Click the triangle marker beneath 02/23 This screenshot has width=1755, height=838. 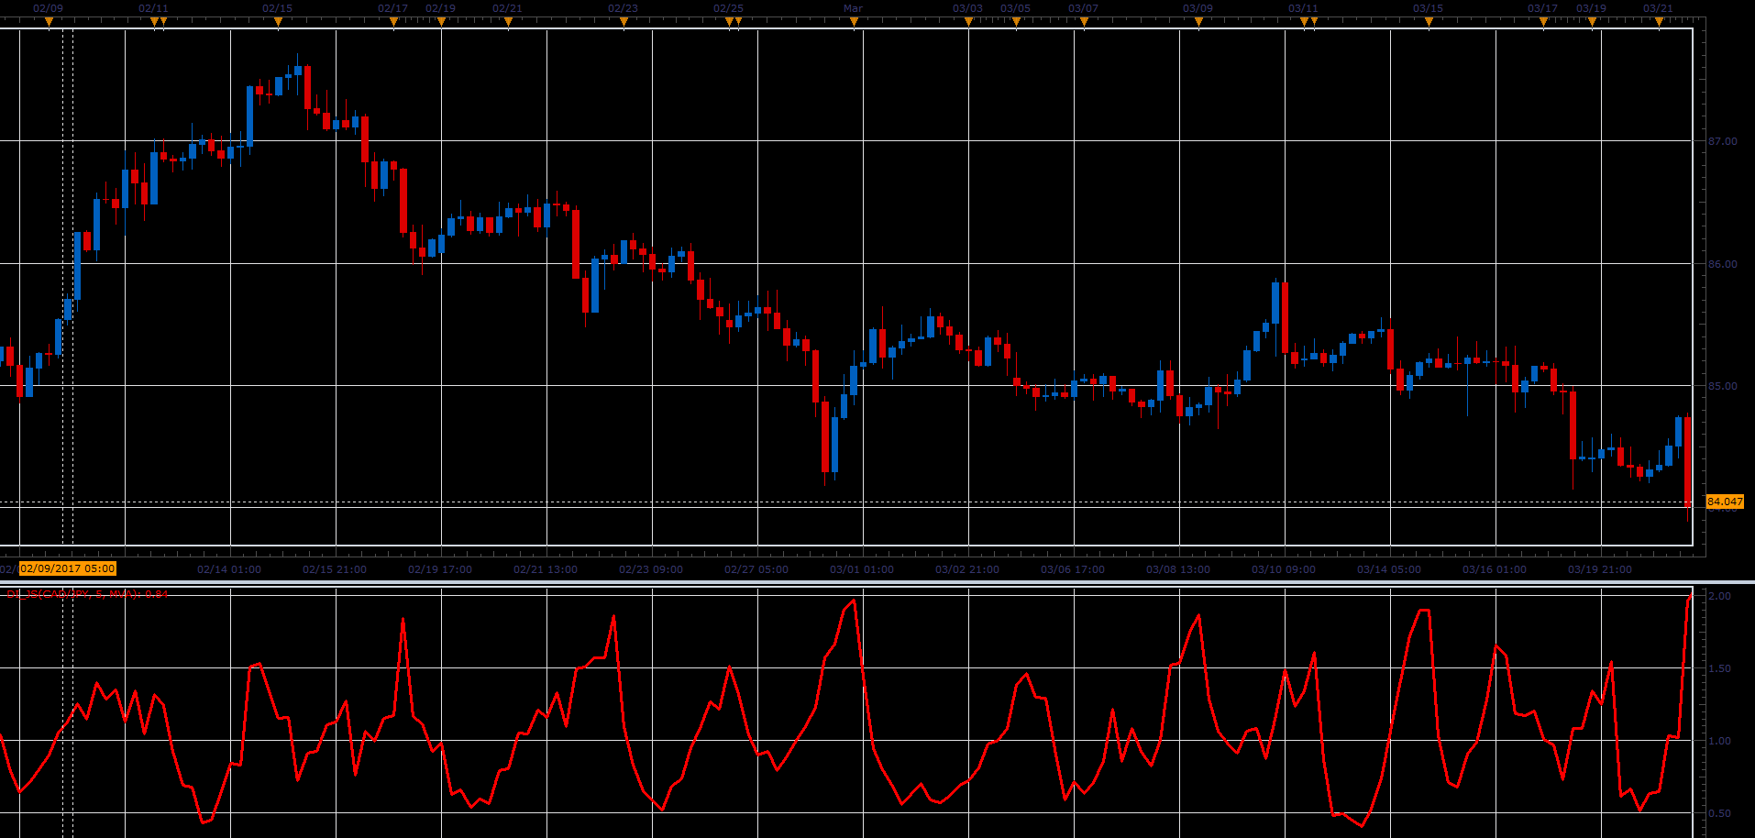coord(624,22)
